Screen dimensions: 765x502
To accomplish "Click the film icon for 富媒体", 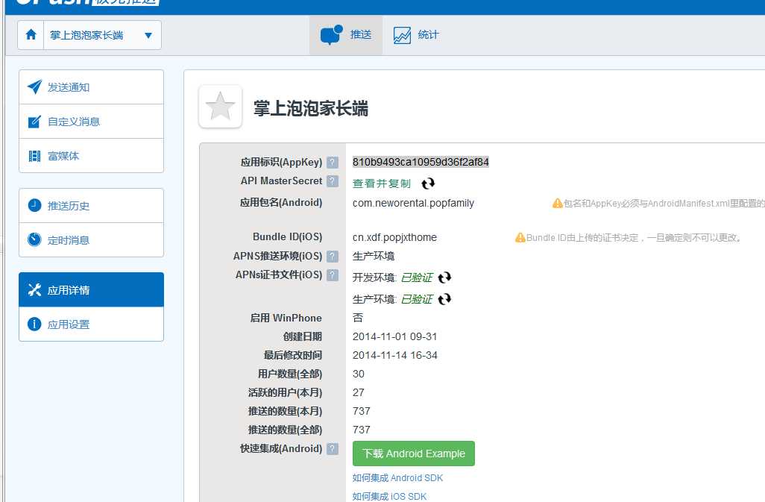I will [34, 156].
